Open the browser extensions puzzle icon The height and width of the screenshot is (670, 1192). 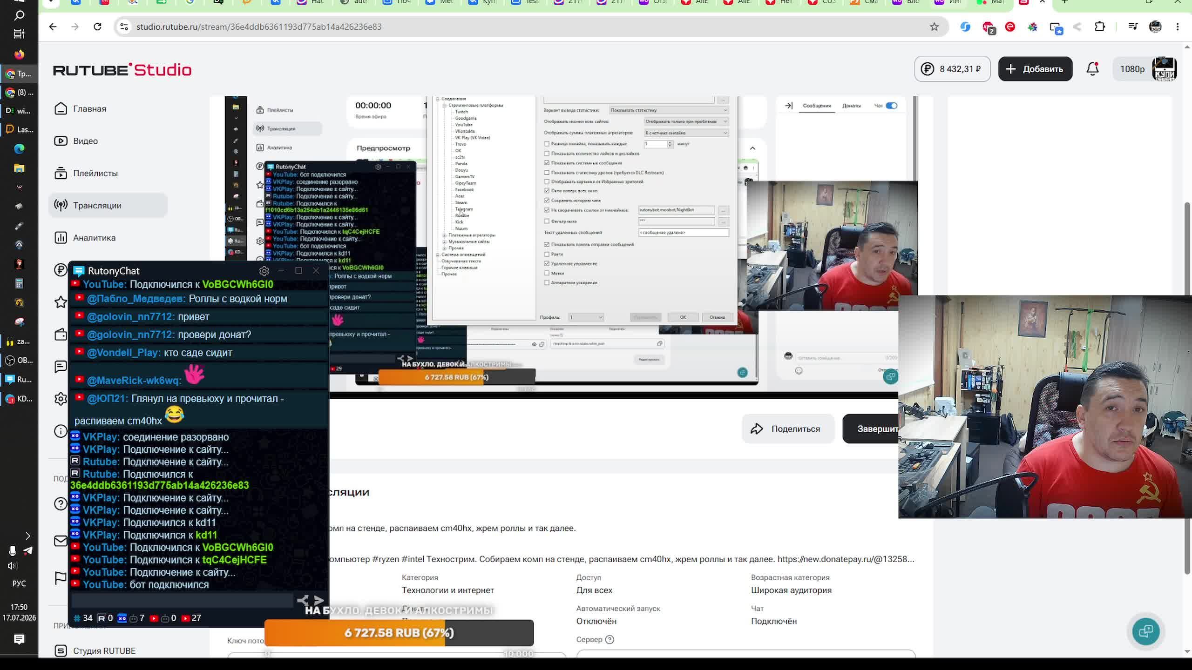(1100, 27)
